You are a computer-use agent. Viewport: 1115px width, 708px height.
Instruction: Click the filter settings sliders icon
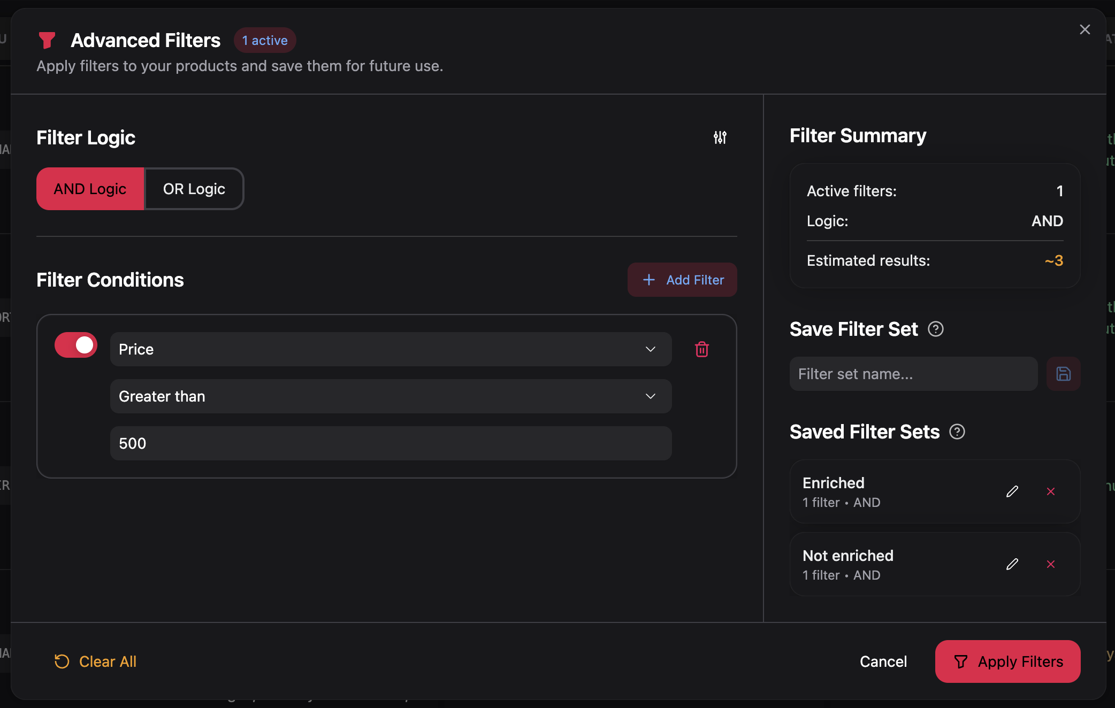point(720,137)
